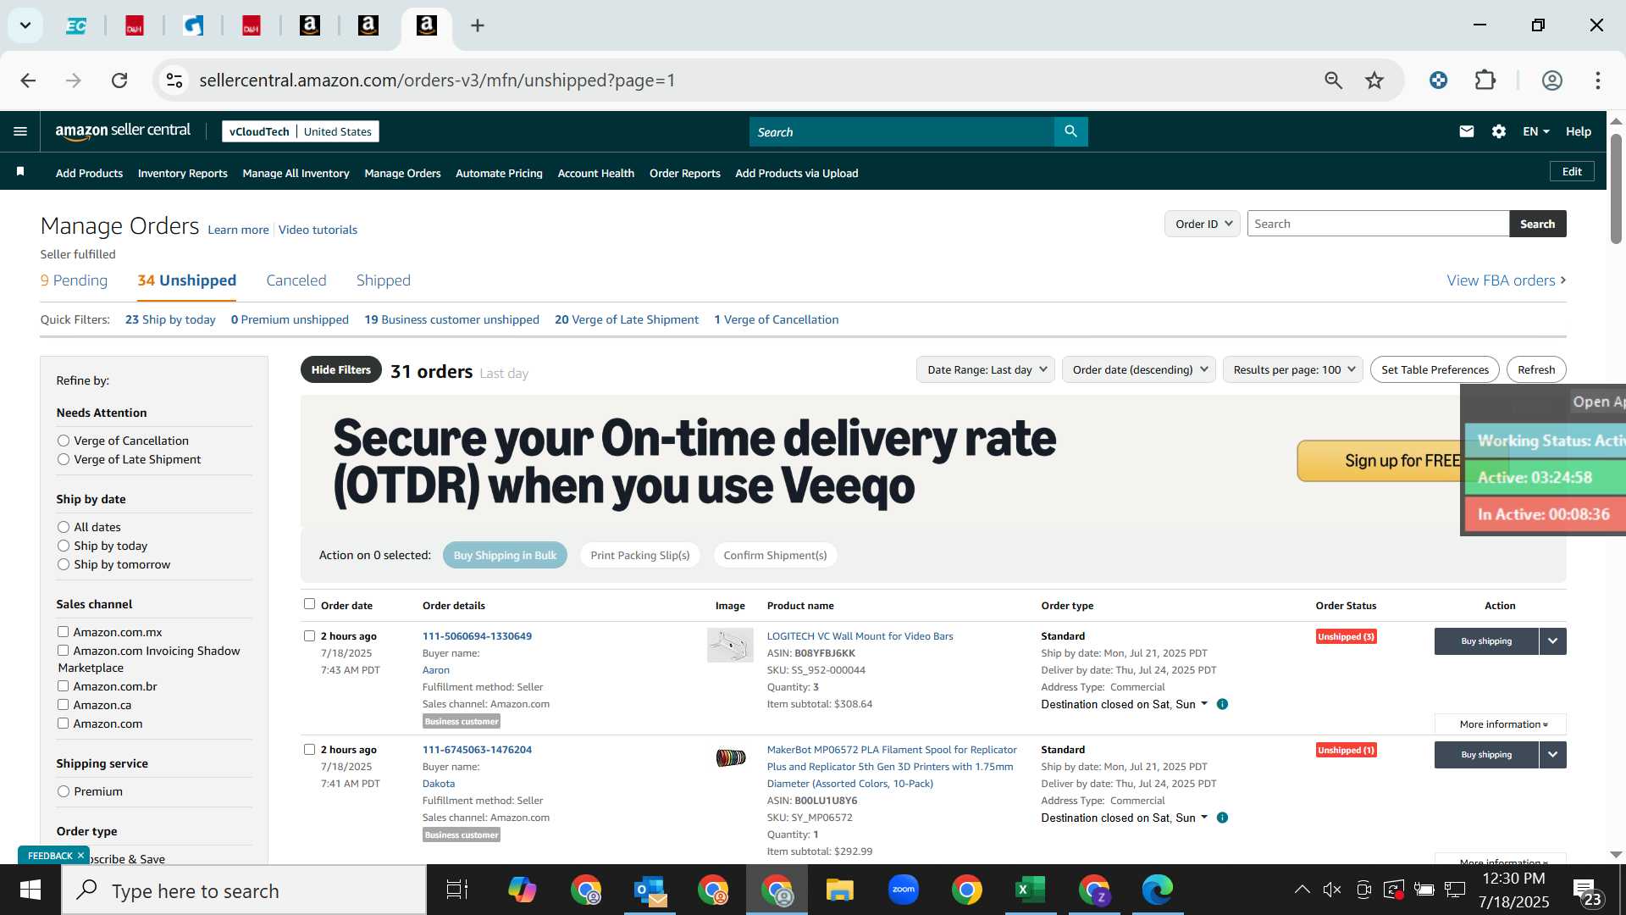This screenshot has width=1626, height=915.
Task: Open the Date Range: Last day dropdown
Action: coord(986,369)
